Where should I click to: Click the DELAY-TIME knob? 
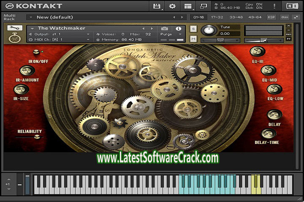(x=269, y=133)
